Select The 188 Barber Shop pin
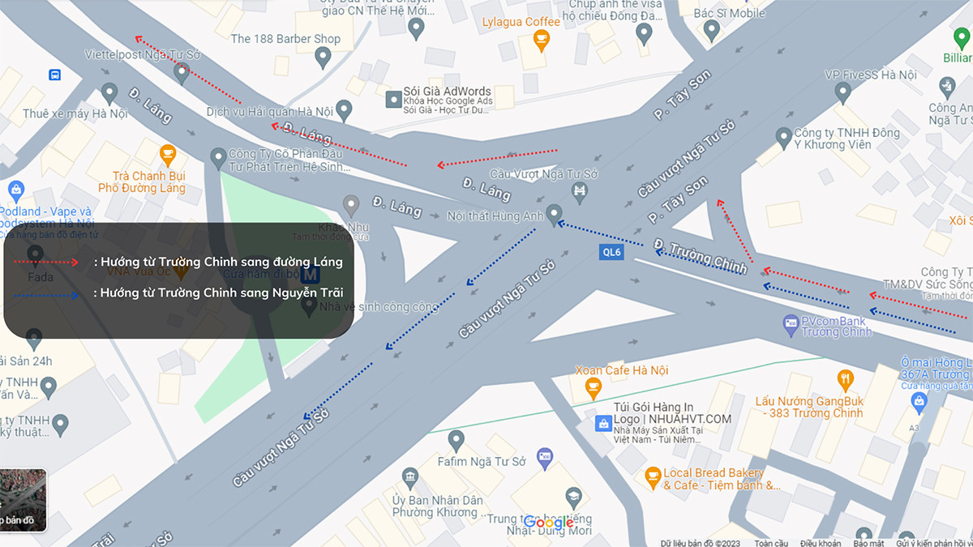This screenshot has width=973, height=547. pyautogui.click(x=323, y=58)
